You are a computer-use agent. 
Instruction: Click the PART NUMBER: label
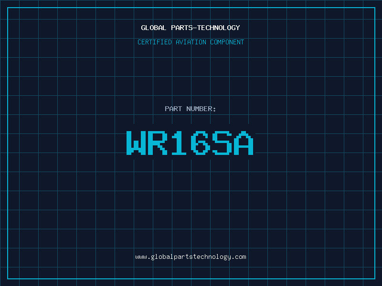click(190, 109)
